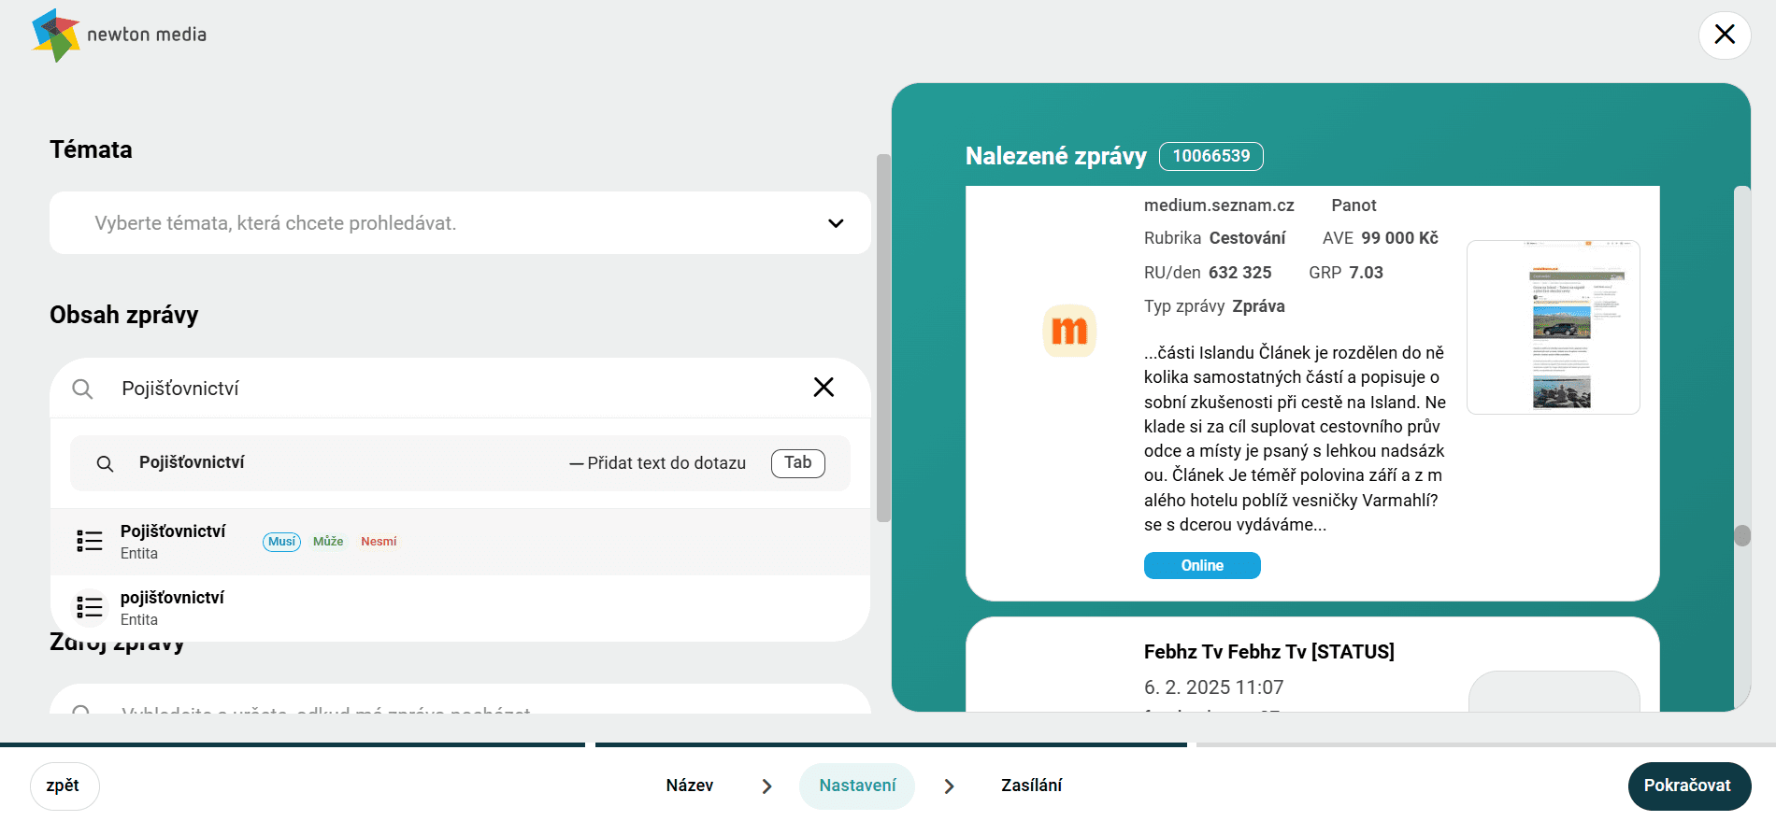Click the GRP 7.03 value
The height and width of the screenshot is (821, 1776).
1366,273
